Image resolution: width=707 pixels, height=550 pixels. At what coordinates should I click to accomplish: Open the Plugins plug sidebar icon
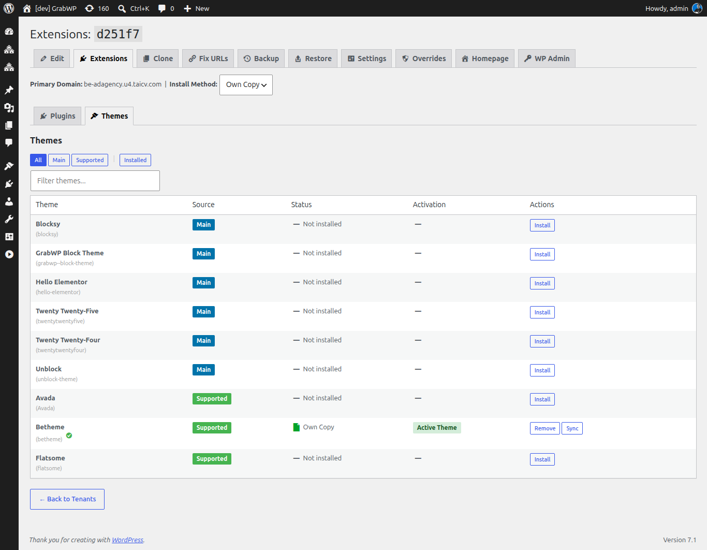9,184
